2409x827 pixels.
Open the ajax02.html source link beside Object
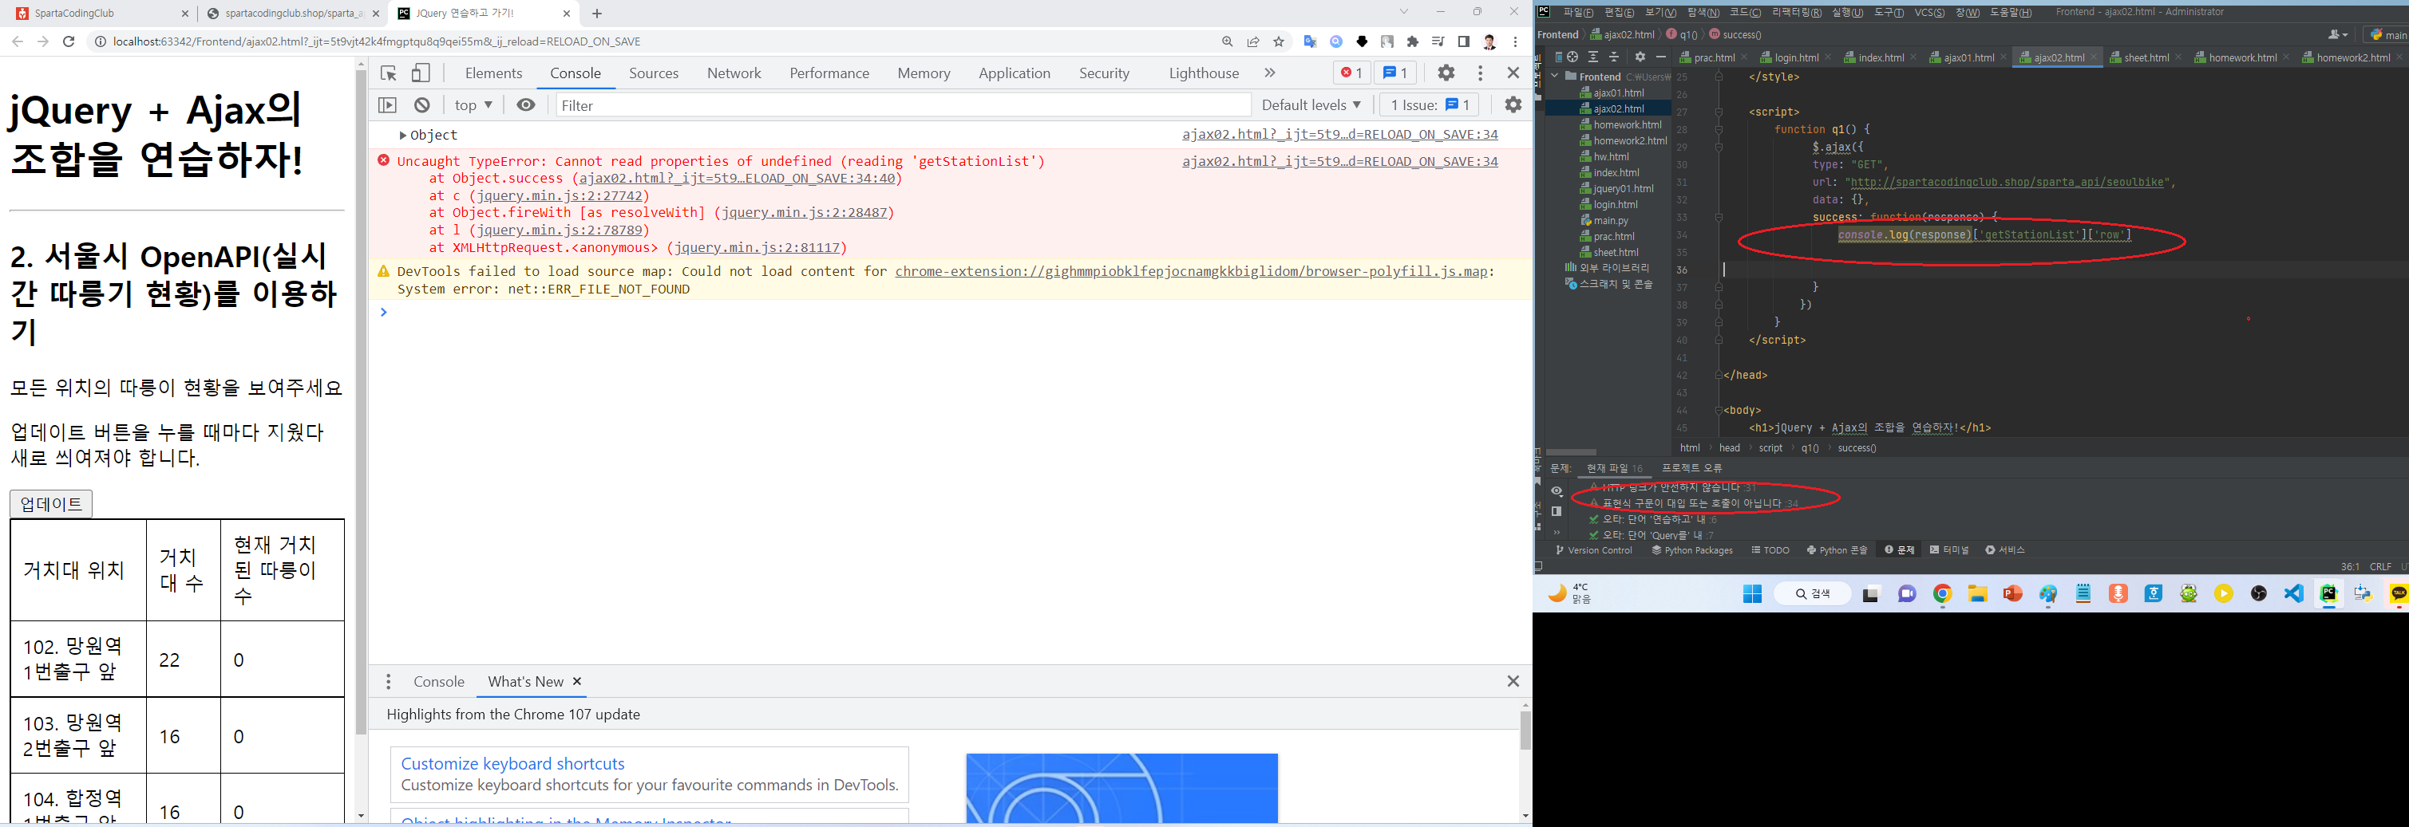(x=1340, y=135)
